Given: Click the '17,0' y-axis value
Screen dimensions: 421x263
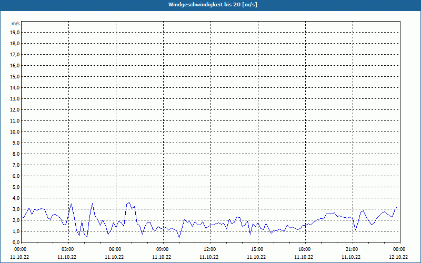Looking at the screenshot, I should pos(16,55).
